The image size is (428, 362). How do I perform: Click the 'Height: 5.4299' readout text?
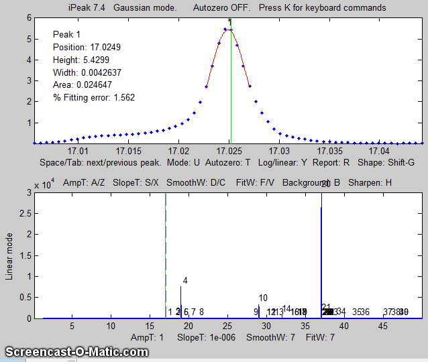[x=80, y=60]
